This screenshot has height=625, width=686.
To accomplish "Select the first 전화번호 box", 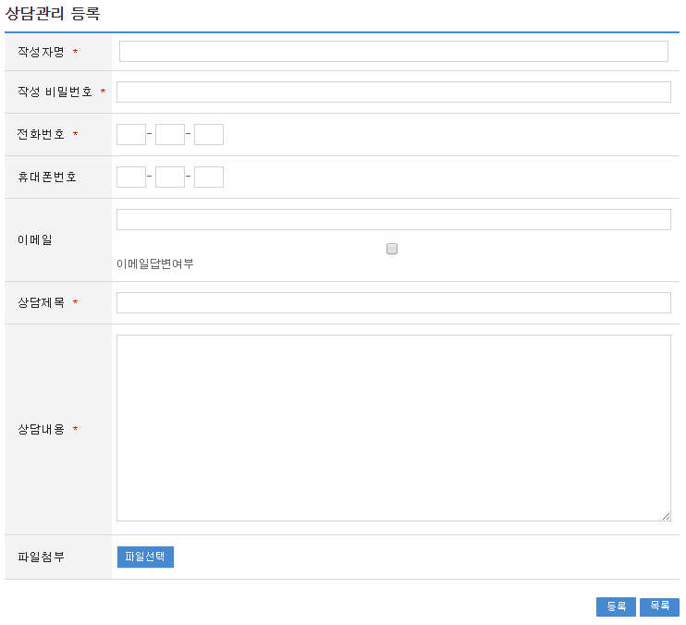I will 131,135.
